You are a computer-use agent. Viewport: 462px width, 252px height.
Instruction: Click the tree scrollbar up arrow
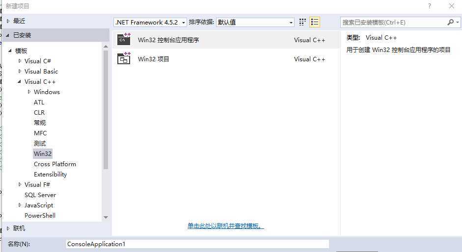pos(106,47)
